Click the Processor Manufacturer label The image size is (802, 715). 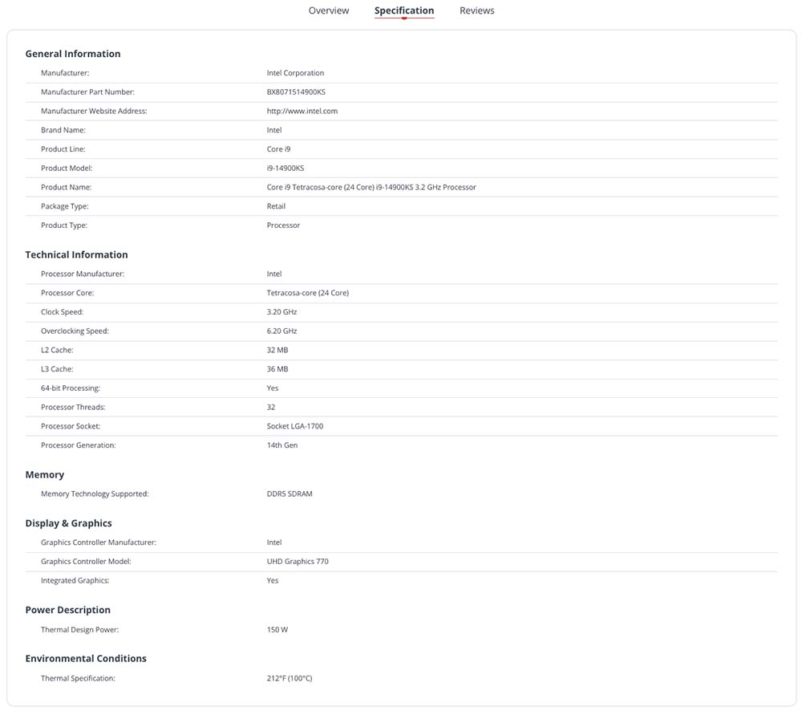tap(83, 274)
